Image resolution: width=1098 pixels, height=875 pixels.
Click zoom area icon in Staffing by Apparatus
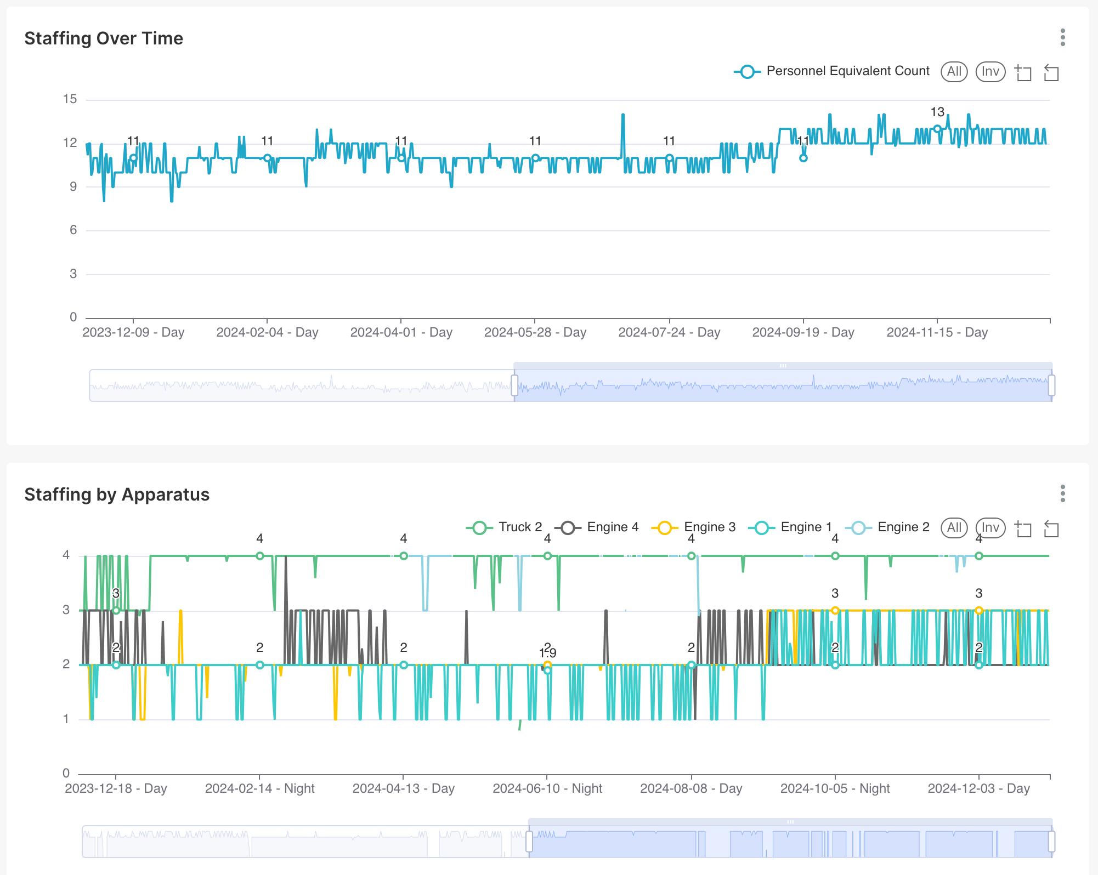pos(1023,529)
